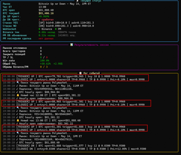Click the PM OB обновление value 0.12s назад
Image resolution: width=181 pixels, height=155 pixels.
(47, 35)
